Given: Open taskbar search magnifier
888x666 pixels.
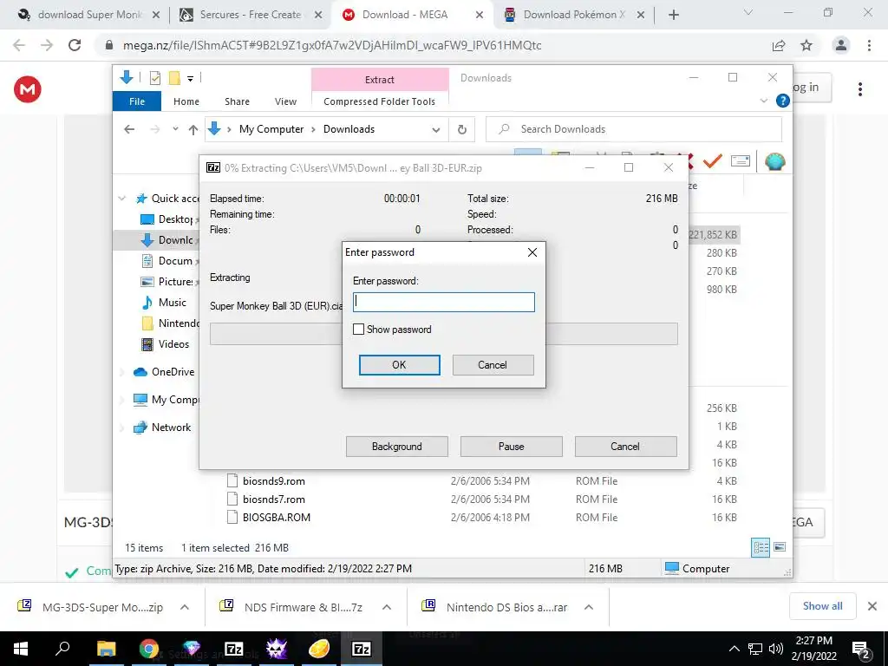Looking at the screenshot, I should click(x=62, y=649).
